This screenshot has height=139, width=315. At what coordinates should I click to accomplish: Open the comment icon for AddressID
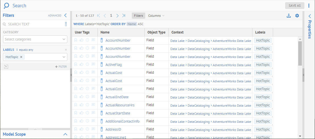tap(93, 129)
